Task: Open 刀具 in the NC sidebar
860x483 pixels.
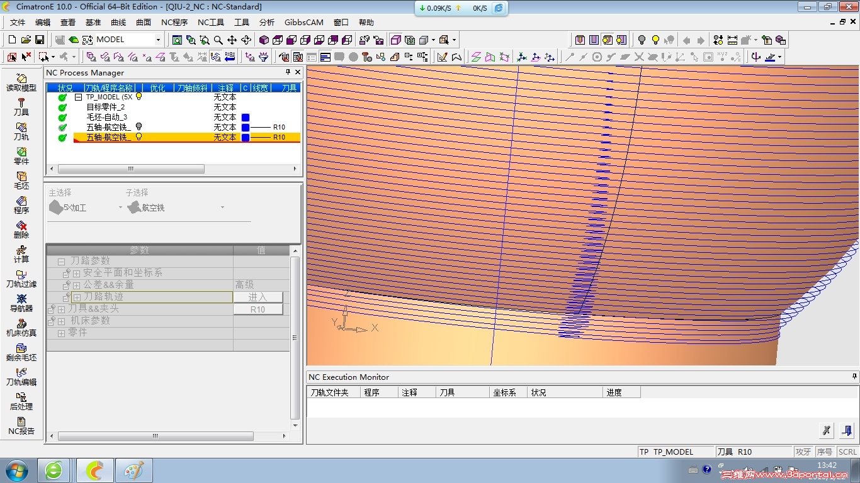Action: pyautogui.click(x=21, y=107)
